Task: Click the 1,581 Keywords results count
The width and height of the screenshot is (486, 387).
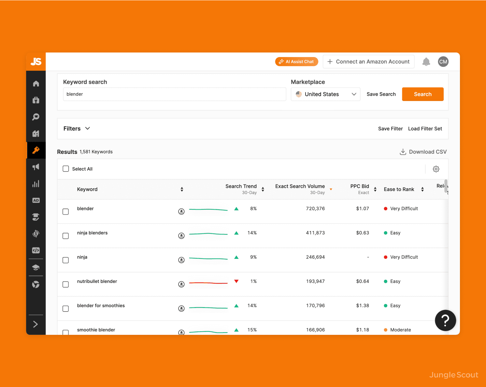Action: coord(96,152)
